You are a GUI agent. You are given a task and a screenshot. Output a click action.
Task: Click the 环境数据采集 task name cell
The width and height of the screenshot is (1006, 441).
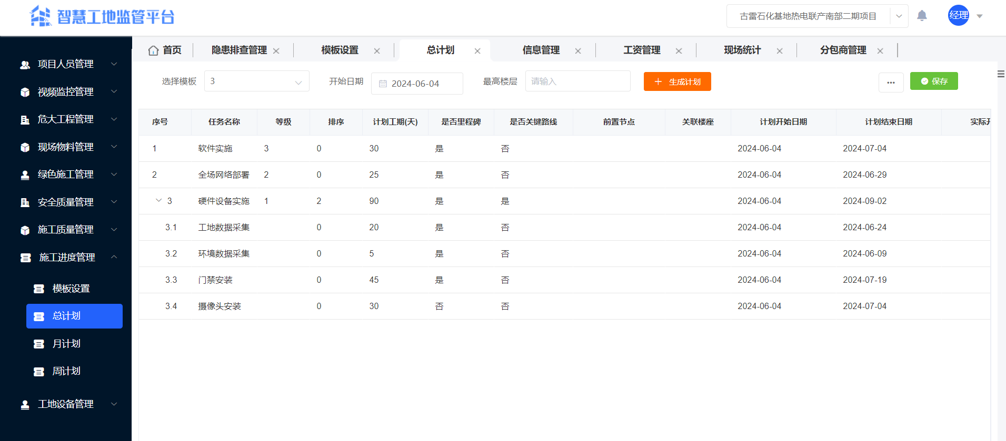tap(224, 254)
